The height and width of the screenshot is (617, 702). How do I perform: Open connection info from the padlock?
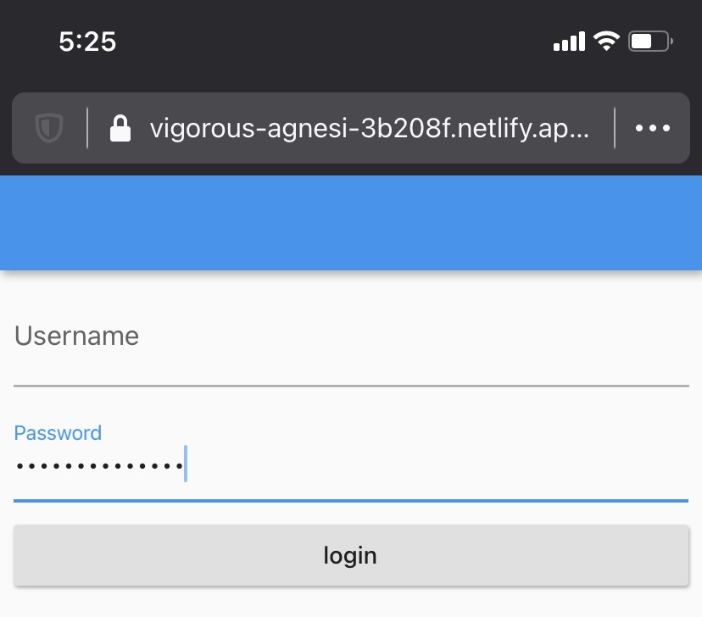coord(120,128)
